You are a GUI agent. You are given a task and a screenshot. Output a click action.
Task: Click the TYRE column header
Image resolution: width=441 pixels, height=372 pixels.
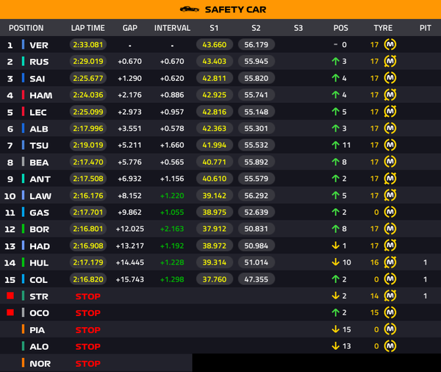(383, 28)
